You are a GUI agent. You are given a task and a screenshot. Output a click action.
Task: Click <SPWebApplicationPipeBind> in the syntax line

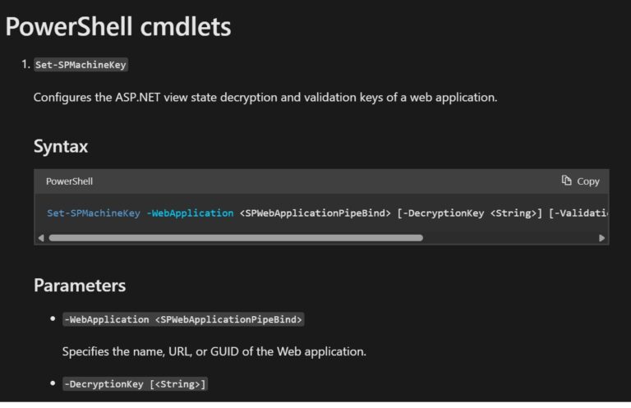(315, 213)
